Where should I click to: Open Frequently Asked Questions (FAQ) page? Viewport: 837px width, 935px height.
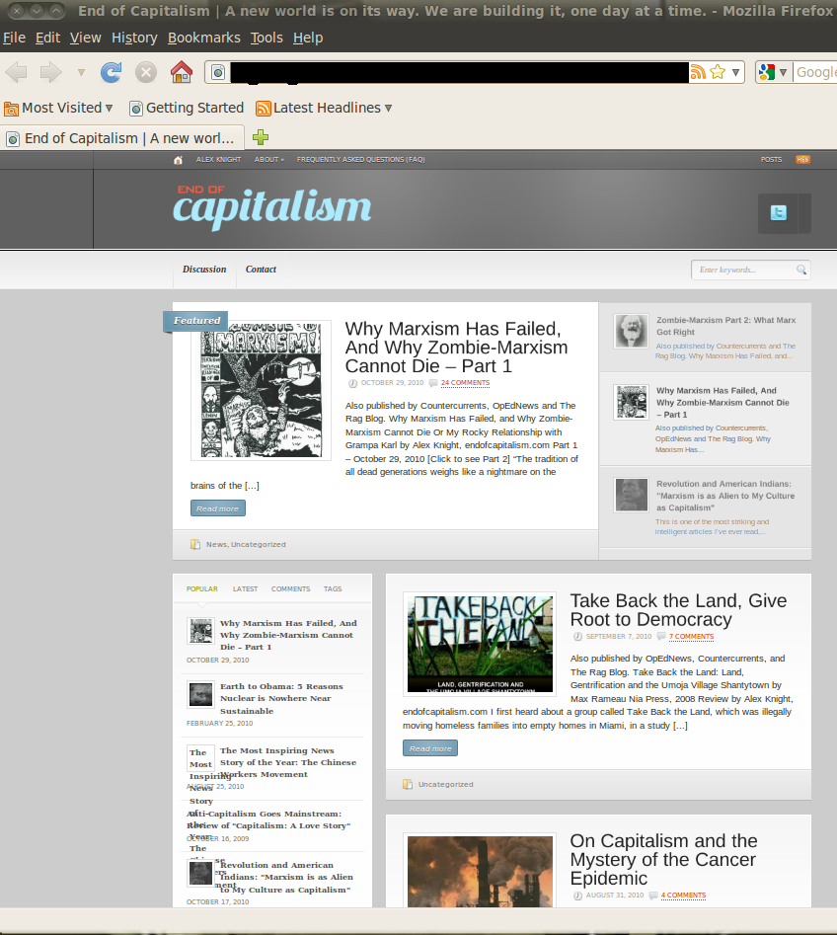[360, 159]
